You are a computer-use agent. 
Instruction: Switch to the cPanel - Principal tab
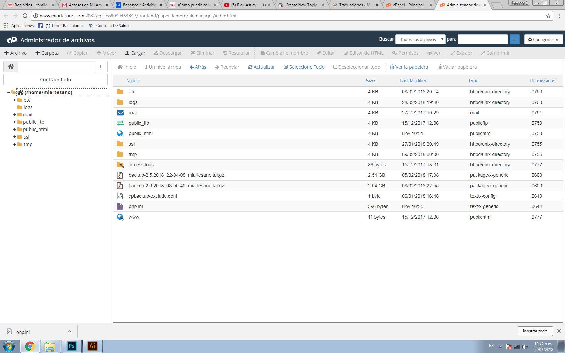coord(409,5)
